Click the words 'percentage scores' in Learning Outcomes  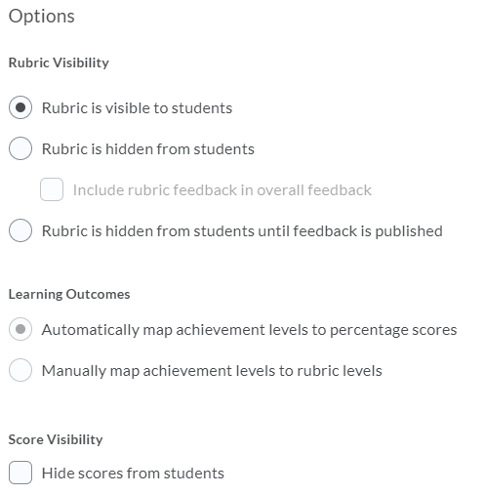coord(393,331)
